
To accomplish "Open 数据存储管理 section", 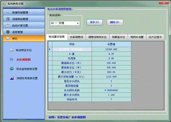I will point(24,12).
